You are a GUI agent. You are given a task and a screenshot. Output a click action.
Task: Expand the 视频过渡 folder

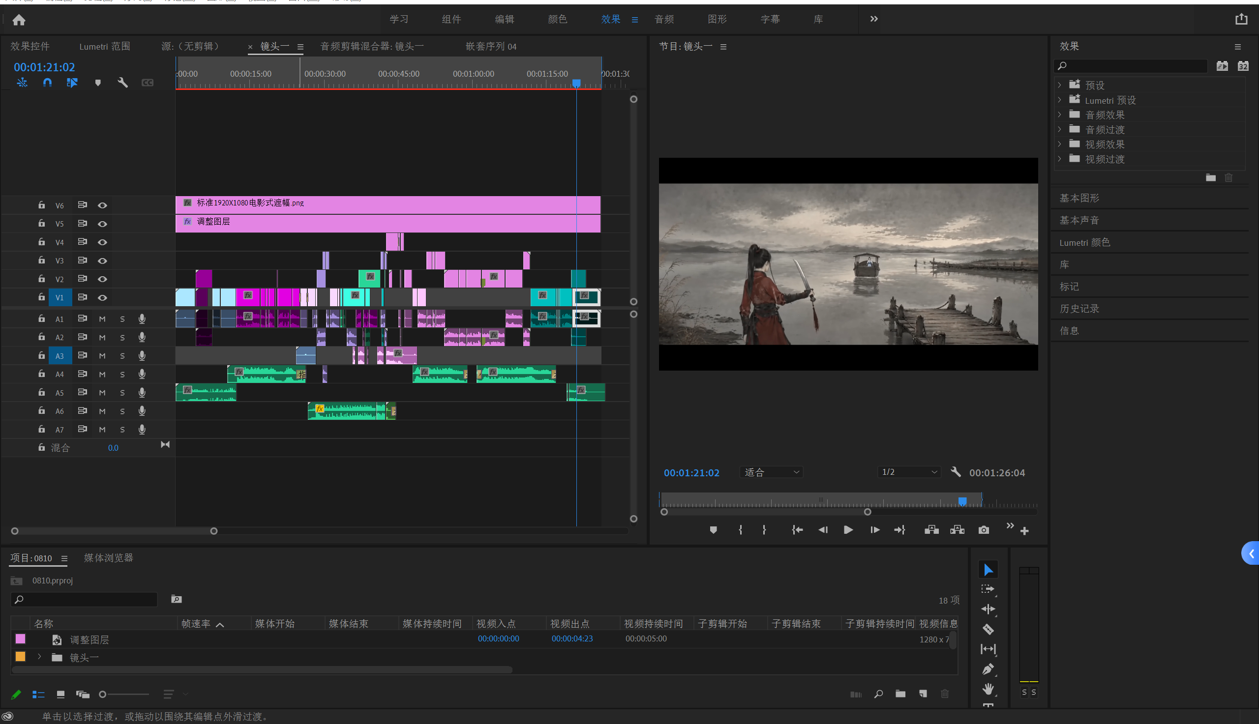pos(1059,159)
